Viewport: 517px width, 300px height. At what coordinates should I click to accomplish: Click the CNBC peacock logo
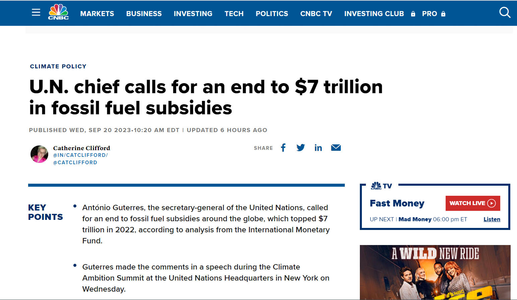click(x=59, y=12)
